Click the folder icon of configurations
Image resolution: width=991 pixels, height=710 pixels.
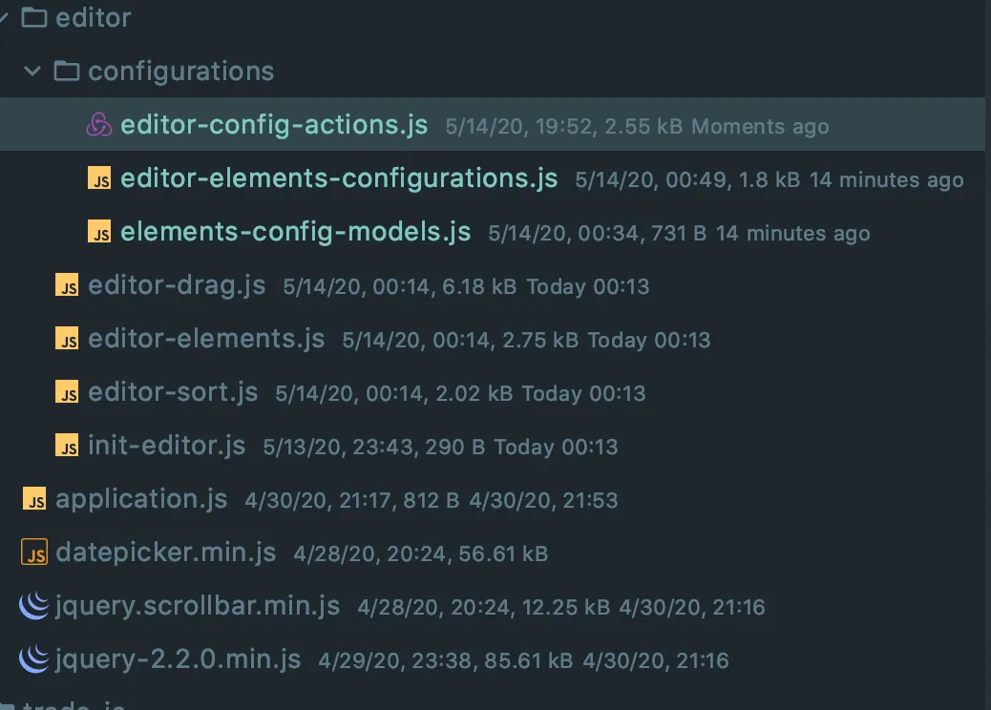pyautogui.click(x=66, y=72)
